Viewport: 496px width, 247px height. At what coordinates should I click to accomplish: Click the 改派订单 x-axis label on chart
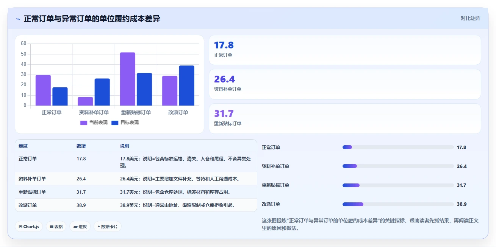pos(178,112)
